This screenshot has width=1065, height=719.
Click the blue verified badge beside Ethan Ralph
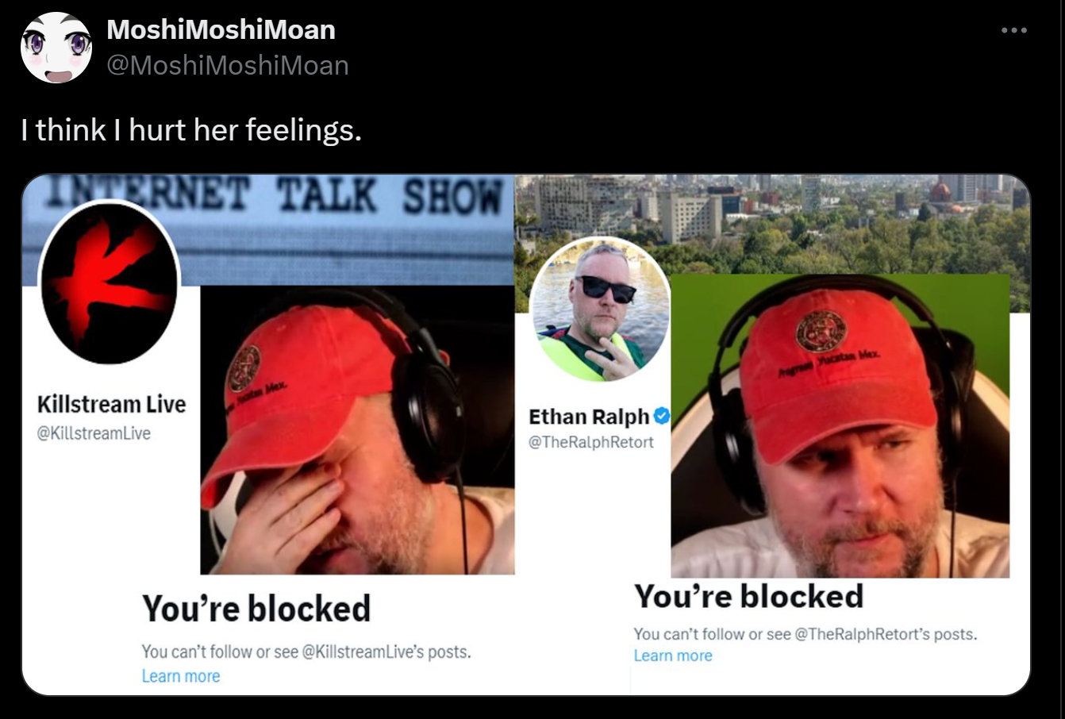click(662, 416)
